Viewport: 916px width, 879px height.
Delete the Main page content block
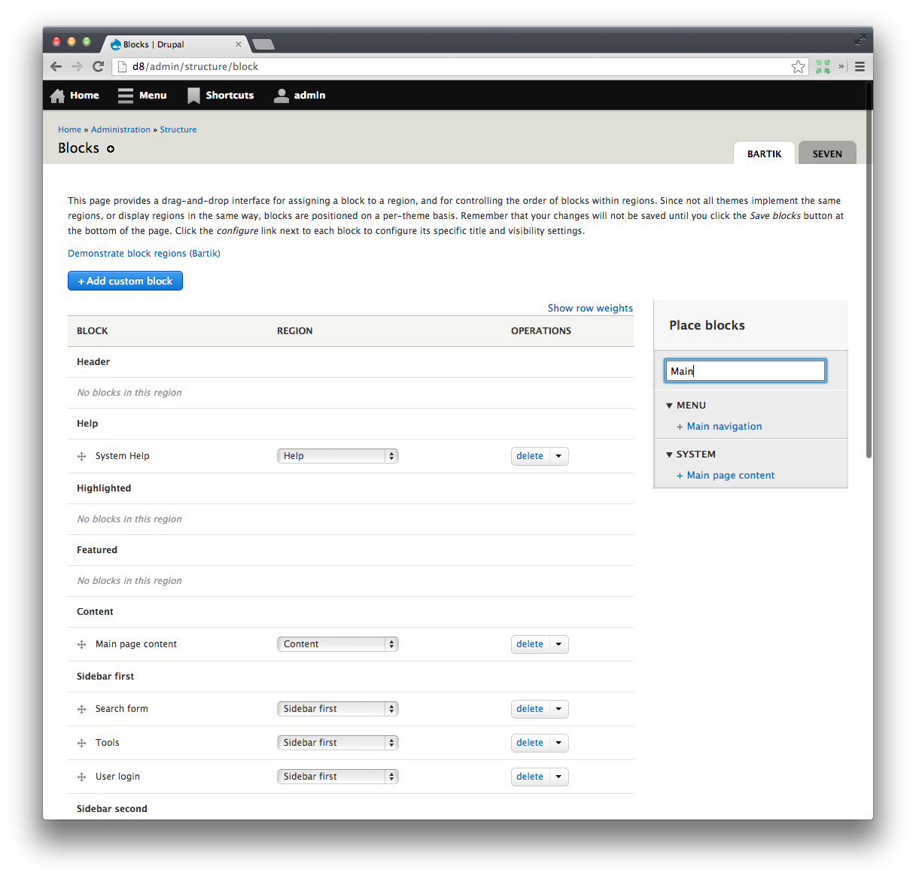(x=530, y=644)
